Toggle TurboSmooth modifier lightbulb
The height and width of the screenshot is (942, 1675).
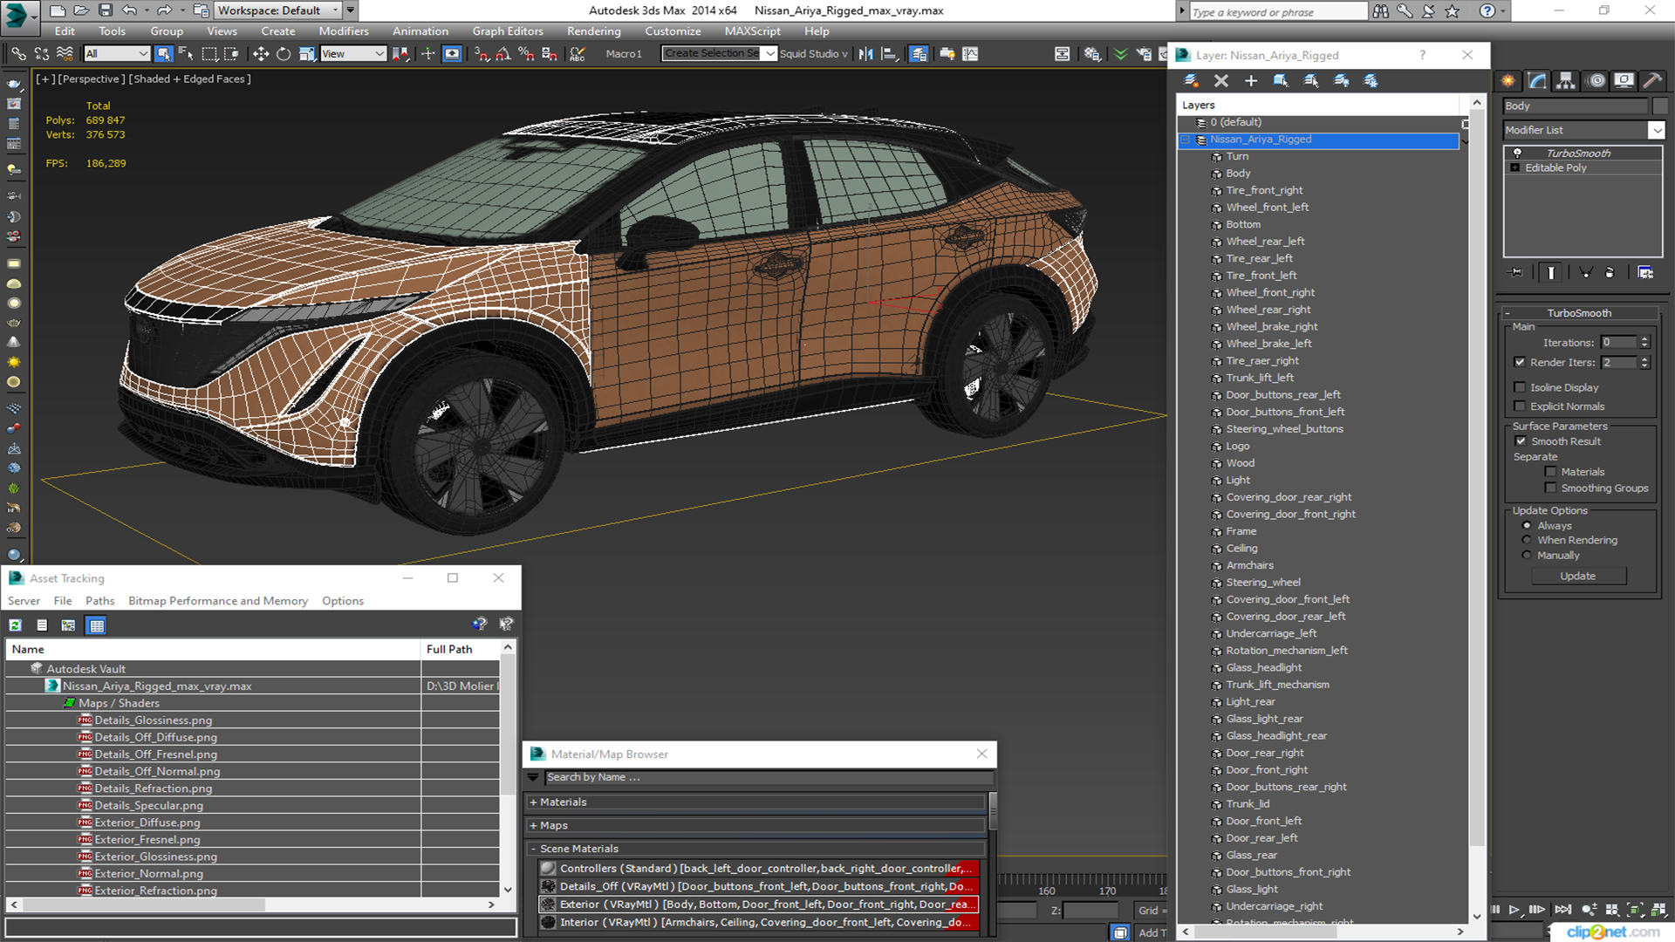point(1517,153)
